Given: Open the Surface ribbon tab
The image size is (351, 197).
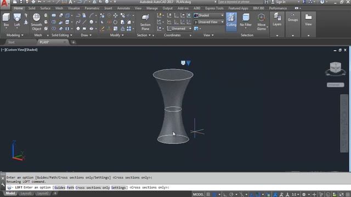Looking at the screenshot, I should [x=45, y=8].
